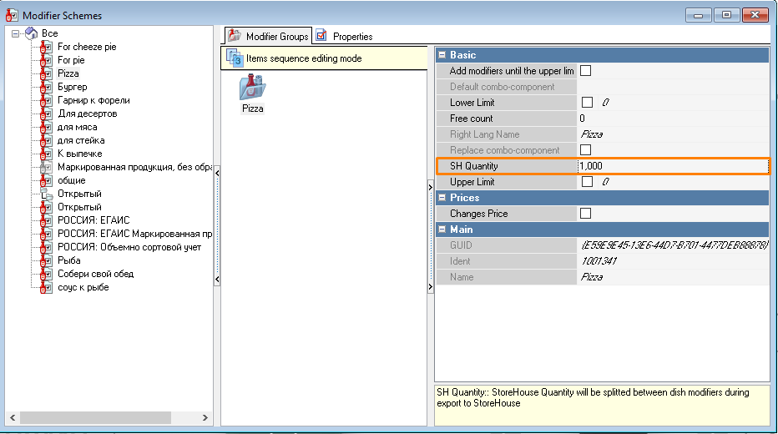778x434 pixels.
Task: Click the icon next to Рыба scheme
Action: 46,260
